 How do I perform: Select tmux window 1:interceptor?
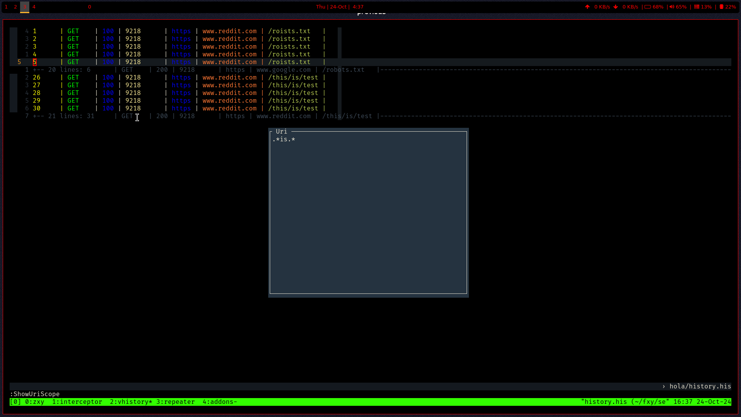(77, 402)
